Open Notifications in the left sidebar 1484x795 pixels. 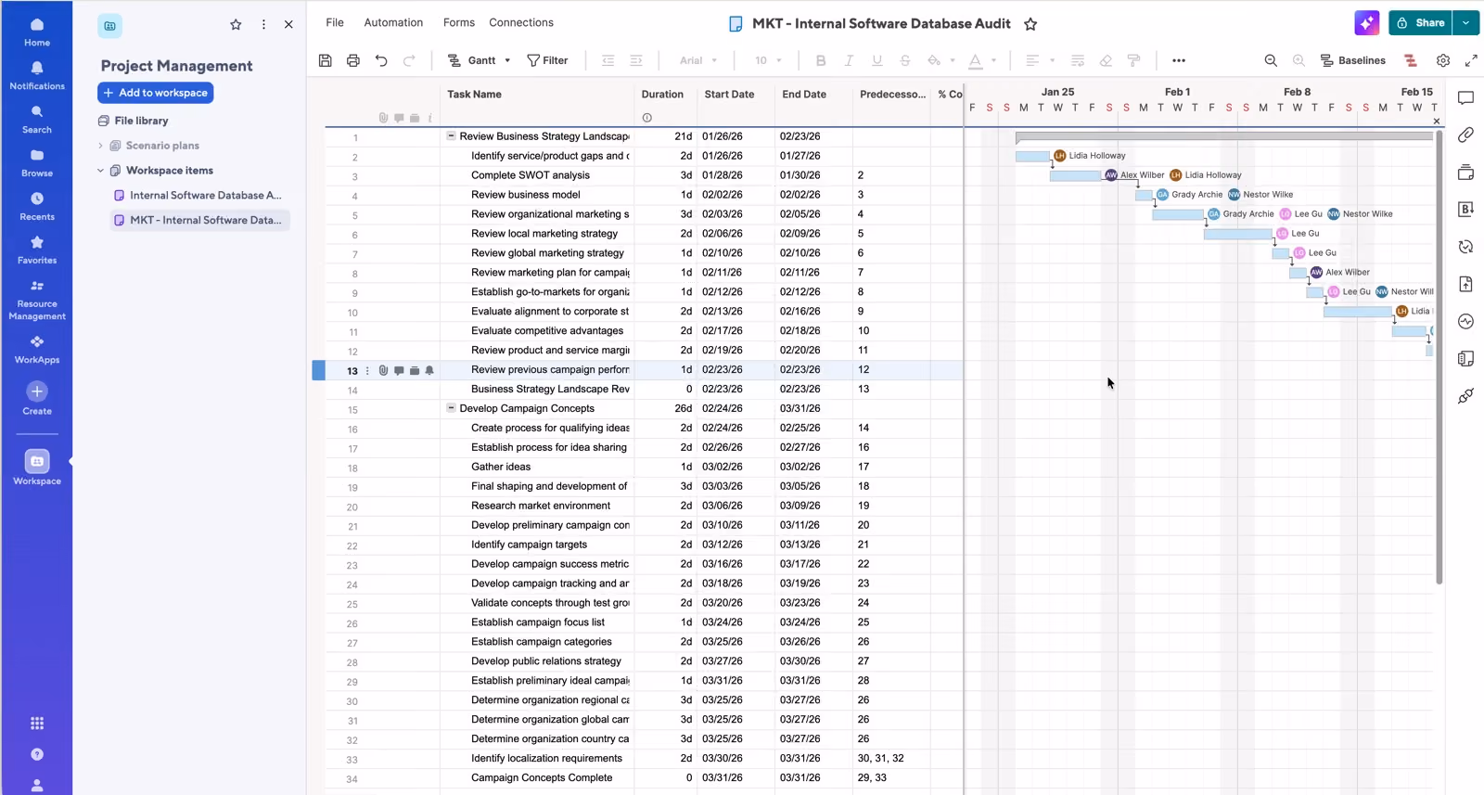(x=37, y=75)
